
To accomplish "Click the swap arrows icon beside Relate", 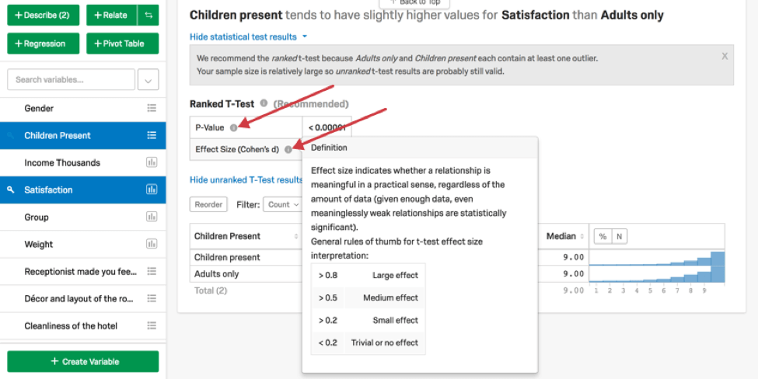I will coord(148,15).
